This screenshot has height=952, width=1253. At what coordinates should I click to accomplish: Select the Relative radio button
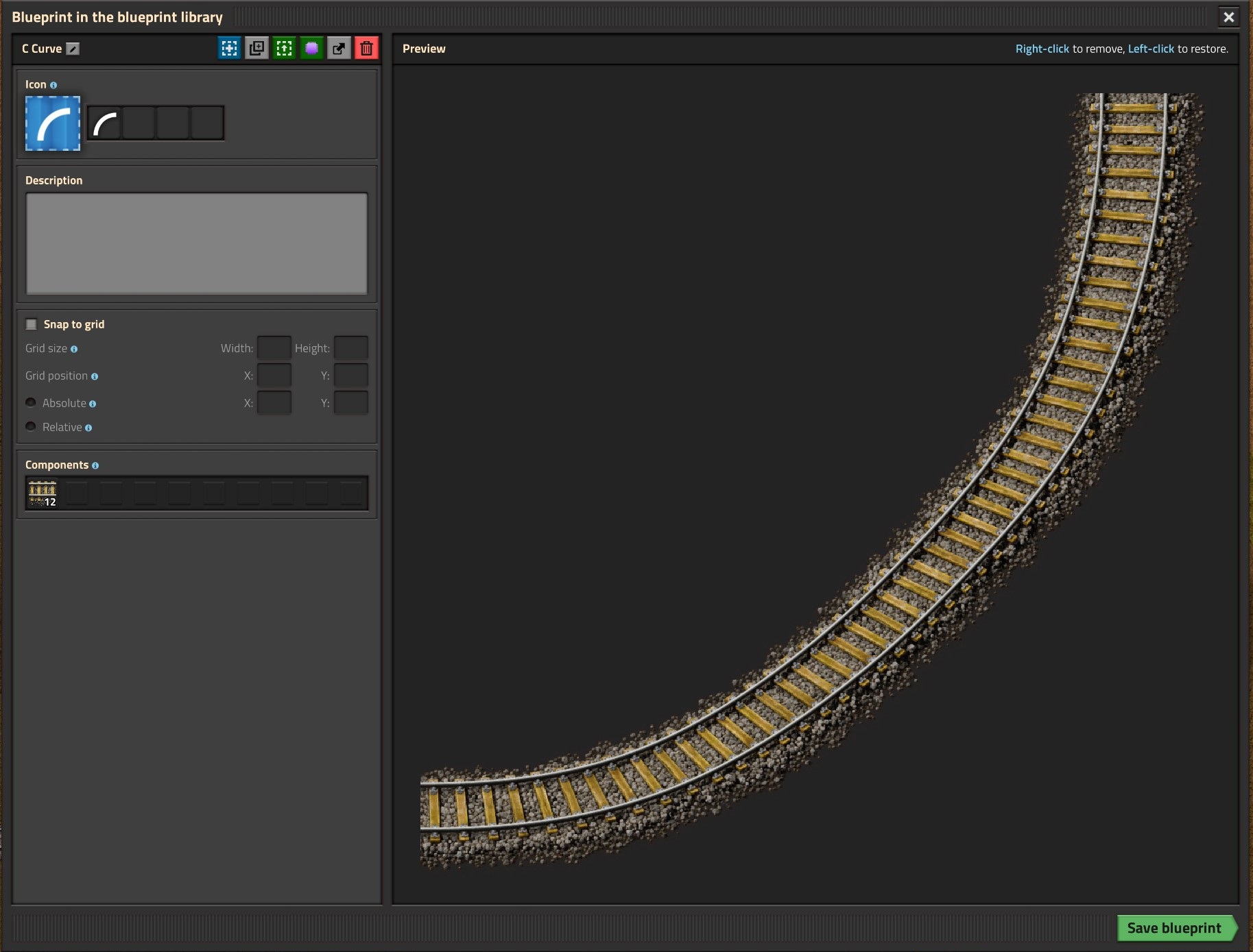click(31, 427)
